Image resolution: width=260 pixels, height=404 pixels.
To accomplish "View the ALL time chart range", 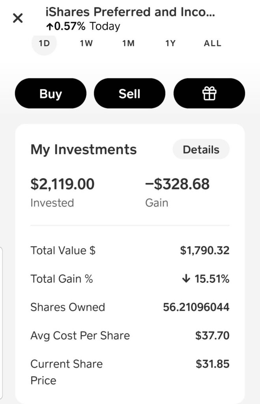I will click(x=212, y=43).
